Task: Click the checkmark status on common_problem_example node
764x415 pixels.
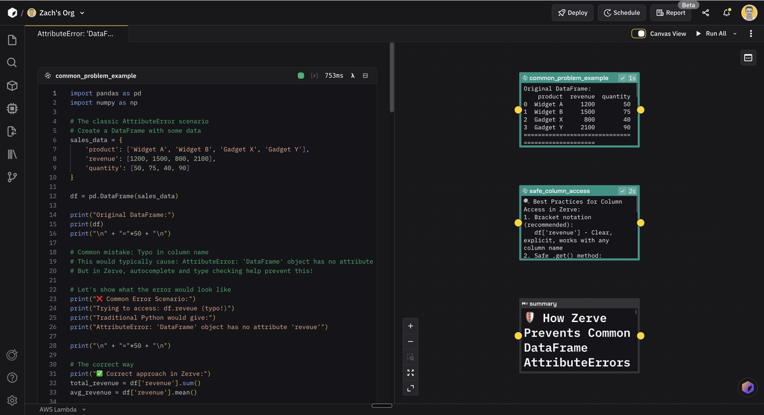Action: pos(622,78)
